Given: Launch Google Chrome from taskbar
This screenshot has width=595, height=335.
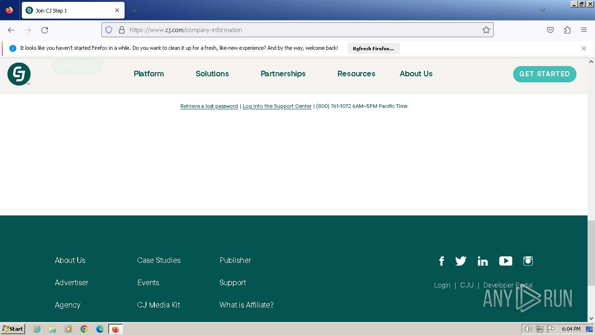Looking at the screenshot, I should (84, 329).
